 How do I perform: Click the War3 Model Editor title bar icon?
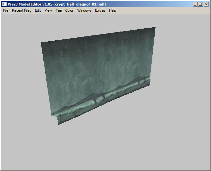pyautogui.click(x=4, y=4)
